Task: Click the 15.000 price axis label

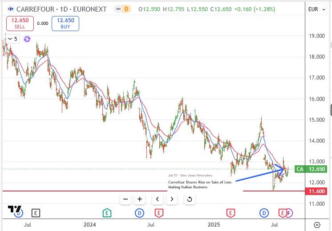Action: coord(317,120)
